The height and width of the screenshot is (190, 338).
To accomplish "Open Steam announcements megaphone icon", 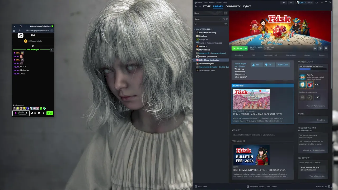I will (284, 3).
